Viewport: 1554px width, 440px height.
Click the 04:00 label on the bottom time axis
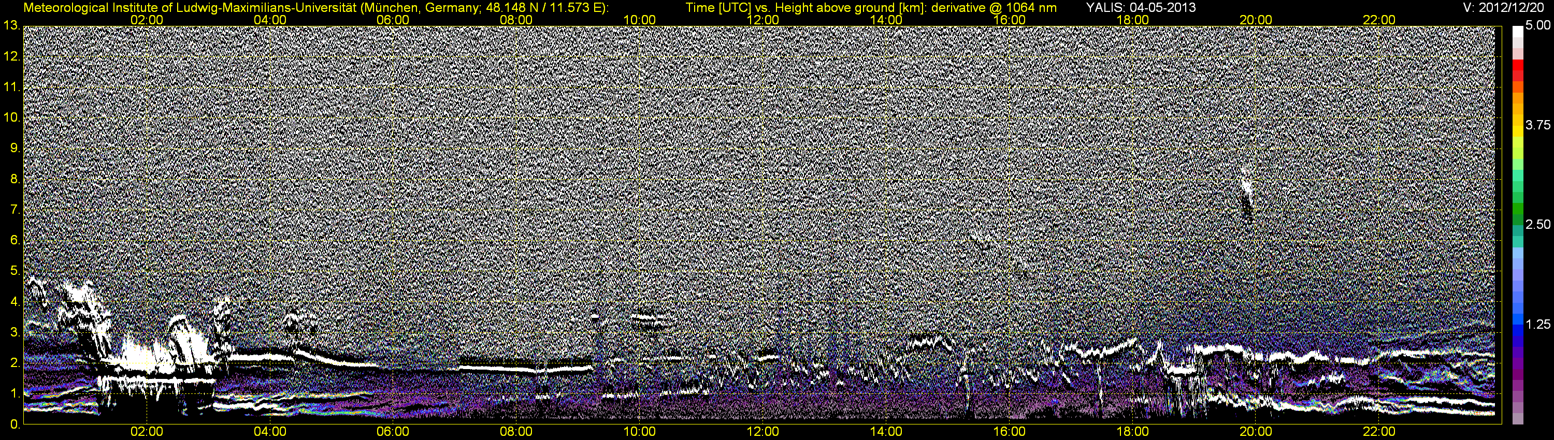coord(270,432)
